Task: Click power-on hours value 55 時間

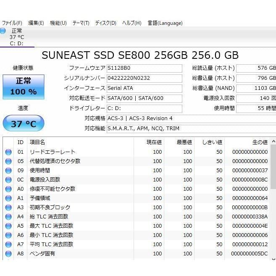Action: coord(256,108)
